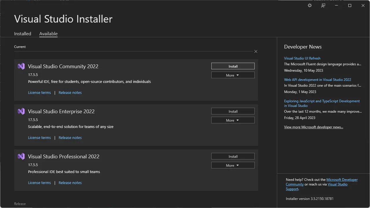Screen dimensions: 370x208
Task: Click the Visual Studio Professional 2022 title
Action: click(x=64, y=156)
